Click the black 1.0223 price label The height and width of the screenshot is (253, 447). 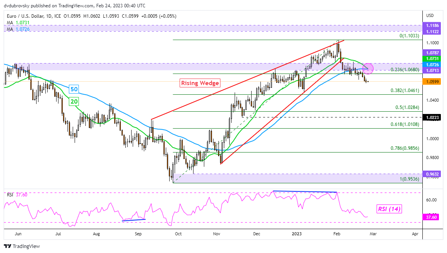(x=432, y=117)
